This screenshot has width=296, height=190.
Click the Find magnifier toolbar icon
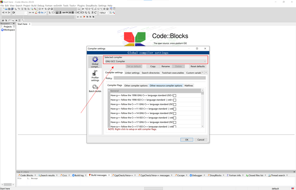click(x=32, y=9)
